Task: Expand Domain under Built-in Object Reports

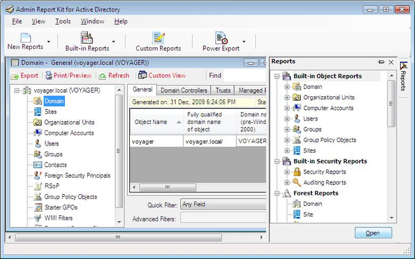Action: point(287,87)
